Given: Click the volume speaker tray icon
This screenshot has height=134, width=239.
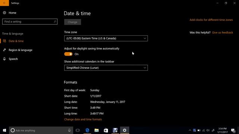Looking at the screenshot, I should [x=208, y=130].
